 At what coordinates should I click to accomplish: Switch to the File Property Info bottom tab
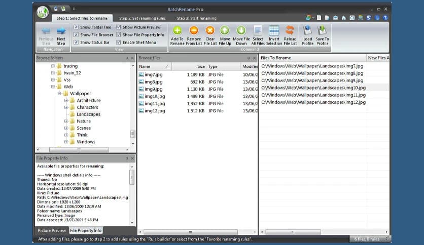pos(86,230)
